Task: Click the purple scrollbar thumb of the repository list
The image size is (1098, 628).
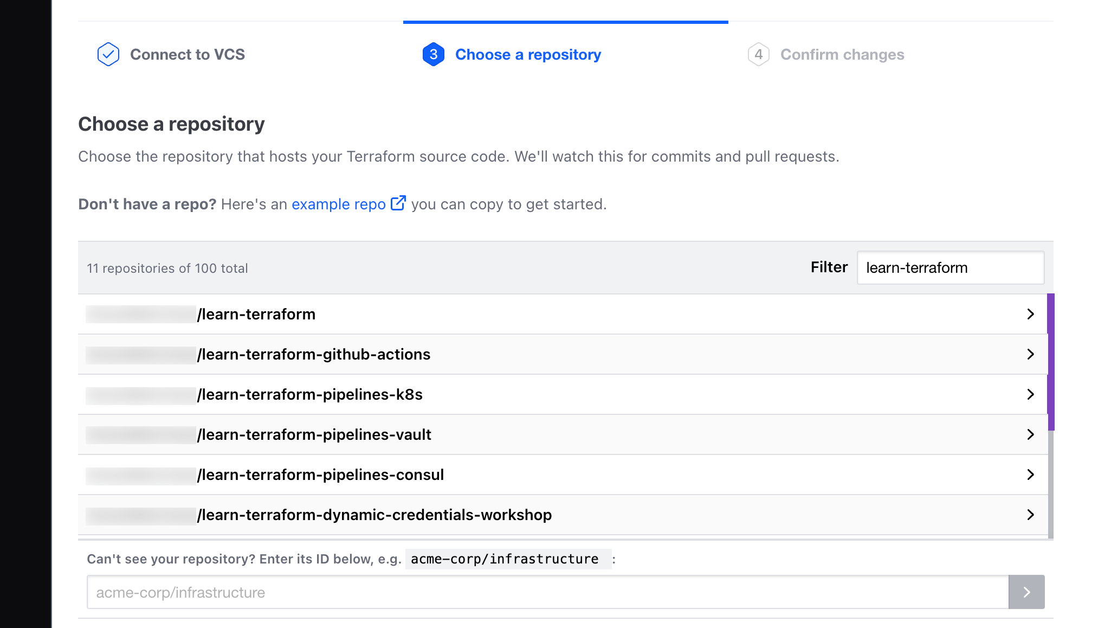Action: [x=1050, y=362]
